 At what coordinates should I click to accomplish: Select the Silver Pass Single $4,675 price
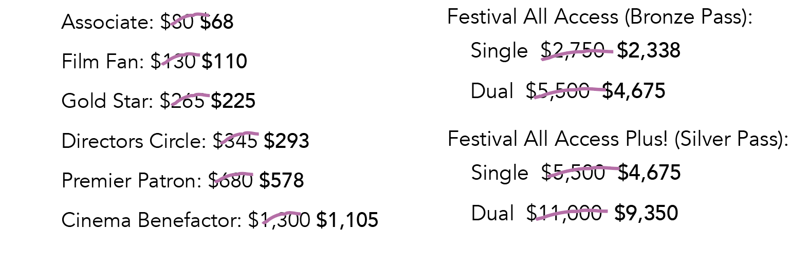click(649, 173)
